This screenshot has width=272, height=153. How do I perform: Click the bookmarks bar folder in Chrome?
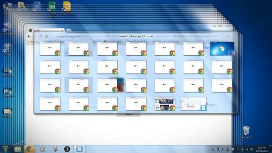pos(30,42)
